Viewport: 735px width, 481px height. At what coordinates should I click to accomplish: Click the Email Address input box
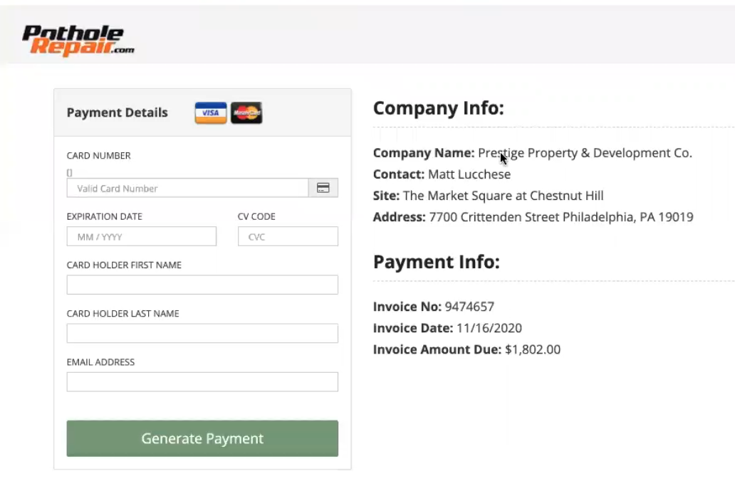(x=202, y=381)
